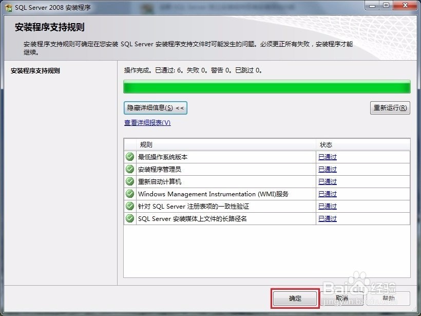421x316 pixels.
Task: Click 已通过 for the WMI 服务 rule
Action: 327,194
